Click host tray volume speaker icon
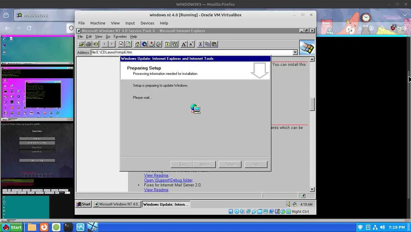 [383, 227]
